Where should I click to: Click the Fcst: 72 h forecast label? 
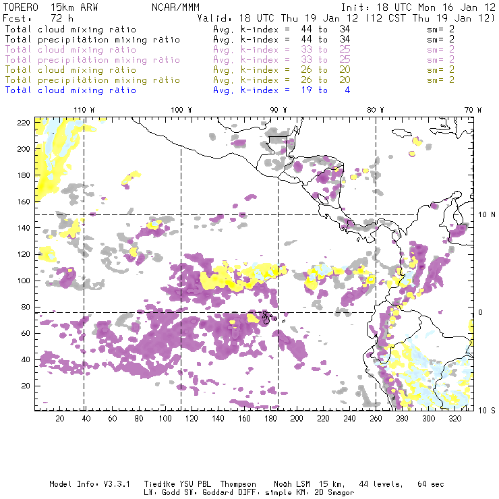[38, 18]
